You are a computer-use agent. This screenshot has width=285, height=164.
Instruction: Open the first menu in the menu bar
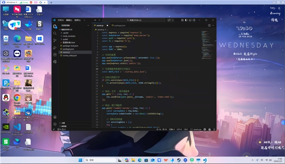coord(61,20)
